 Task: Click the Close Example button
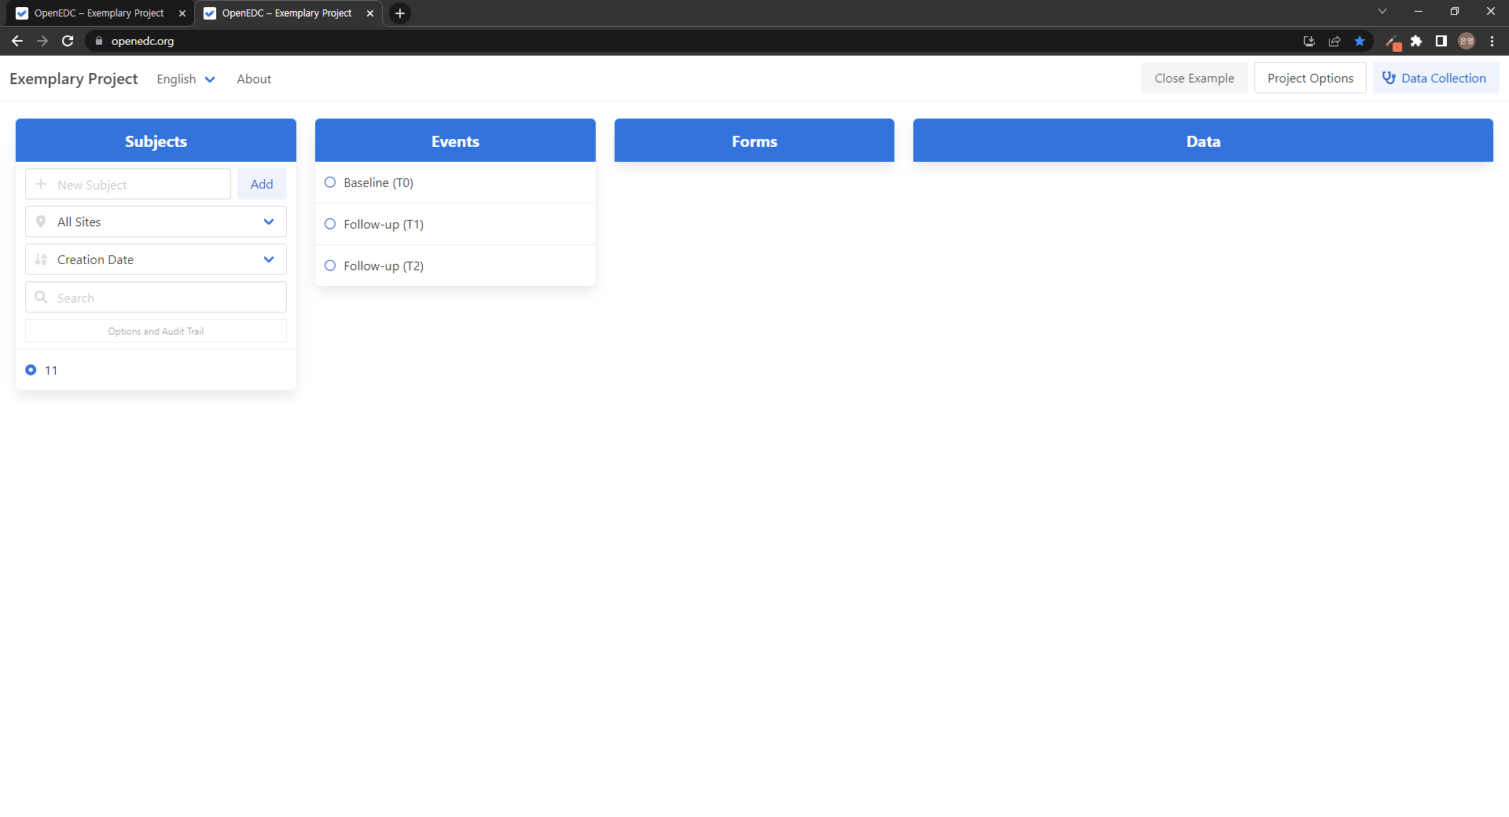[1194, 78]
